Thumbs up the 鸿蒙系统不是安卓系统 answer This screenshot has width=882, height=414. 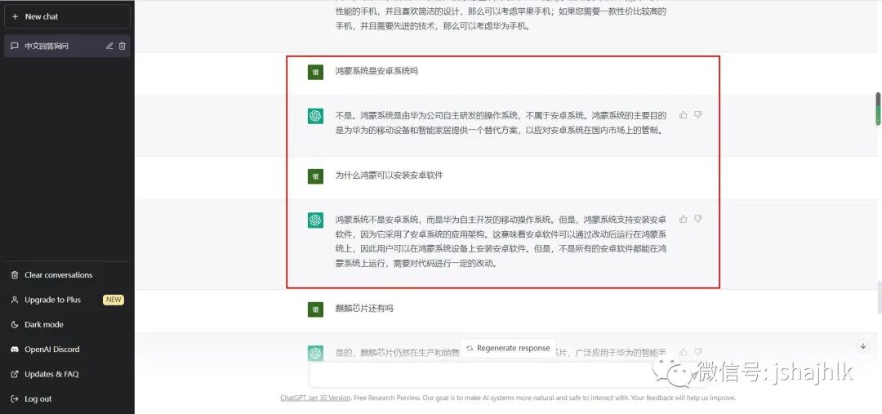coord(684,219)
